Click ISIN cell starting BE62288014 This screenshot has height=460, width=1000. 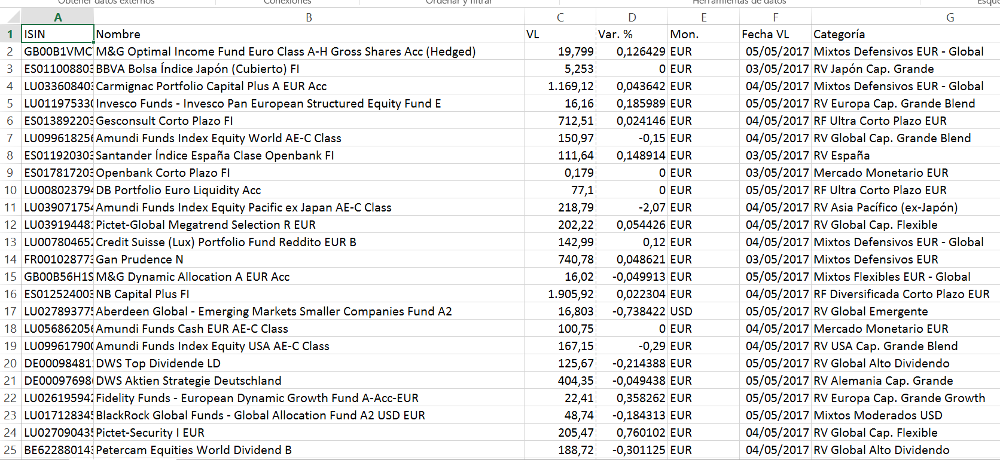[x=58, y=450]
